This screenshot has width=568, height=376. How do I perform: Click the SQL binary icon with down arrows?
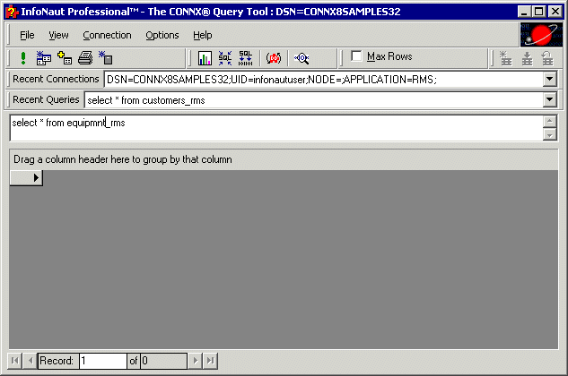pyautogui.click(x=245, y=58)
